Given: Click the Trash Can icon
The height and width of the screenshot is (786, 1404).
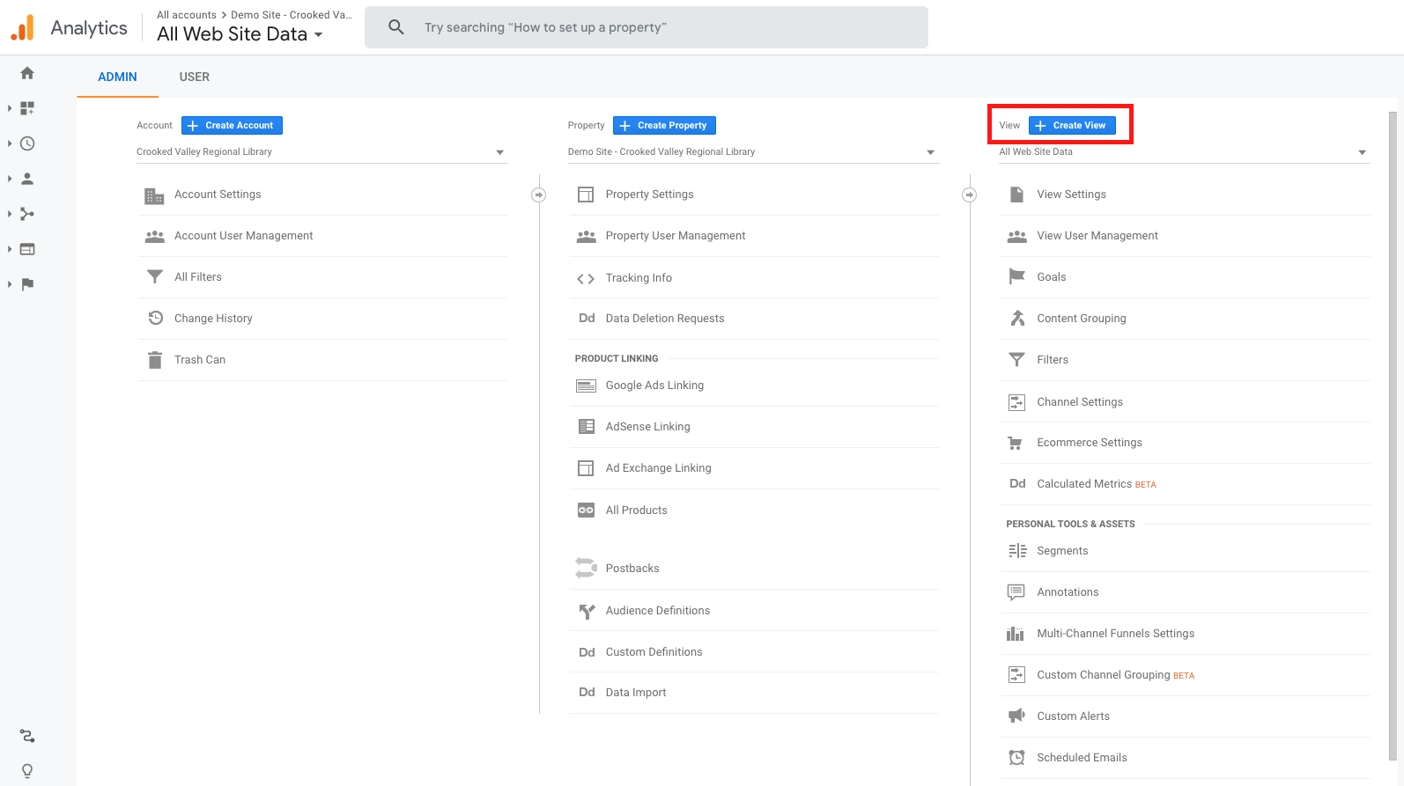Looking at the screenshot, I should click(x=155, y=360).
